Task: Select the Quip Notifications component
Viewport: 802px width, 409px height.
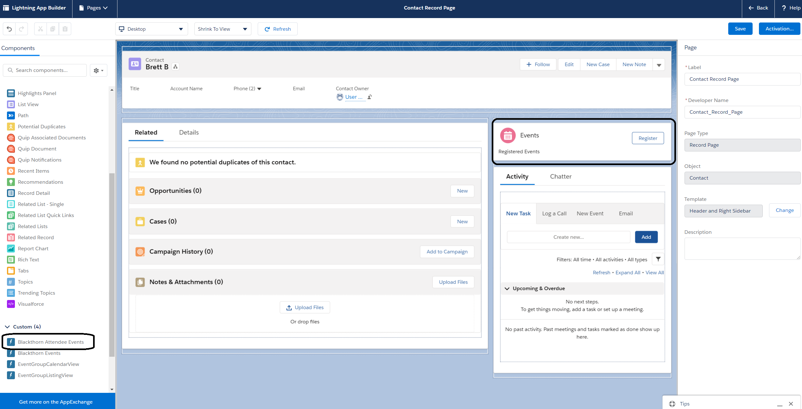Action: click(34, 160)
